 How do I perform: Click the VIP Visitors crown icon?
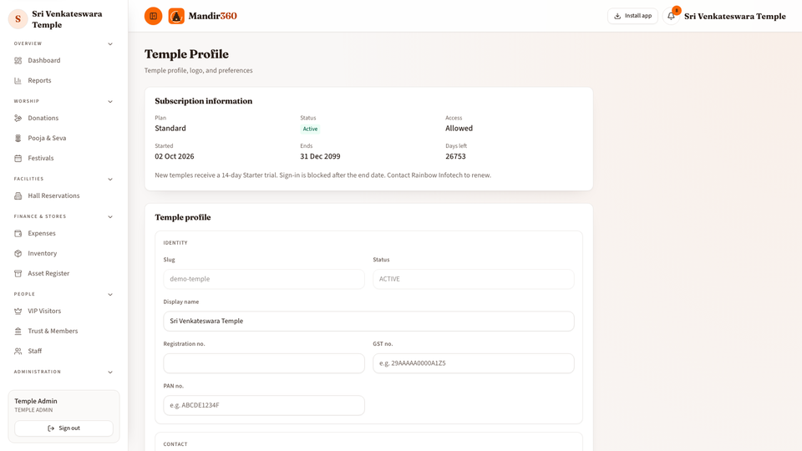pyautogui.click(x=18, y=311)
